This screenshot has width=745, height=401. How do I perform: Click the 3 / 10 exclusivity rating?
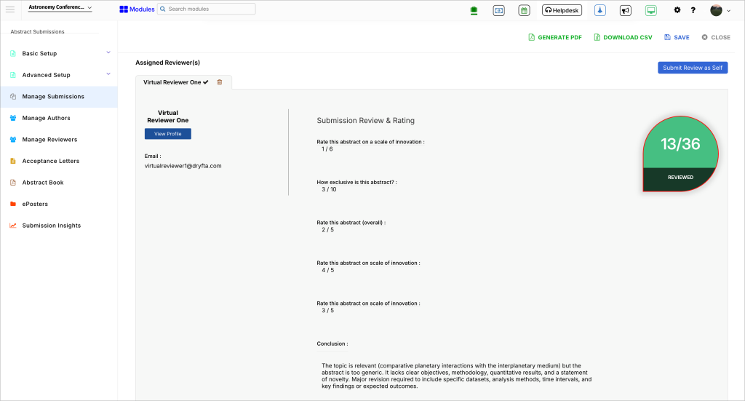329,189
